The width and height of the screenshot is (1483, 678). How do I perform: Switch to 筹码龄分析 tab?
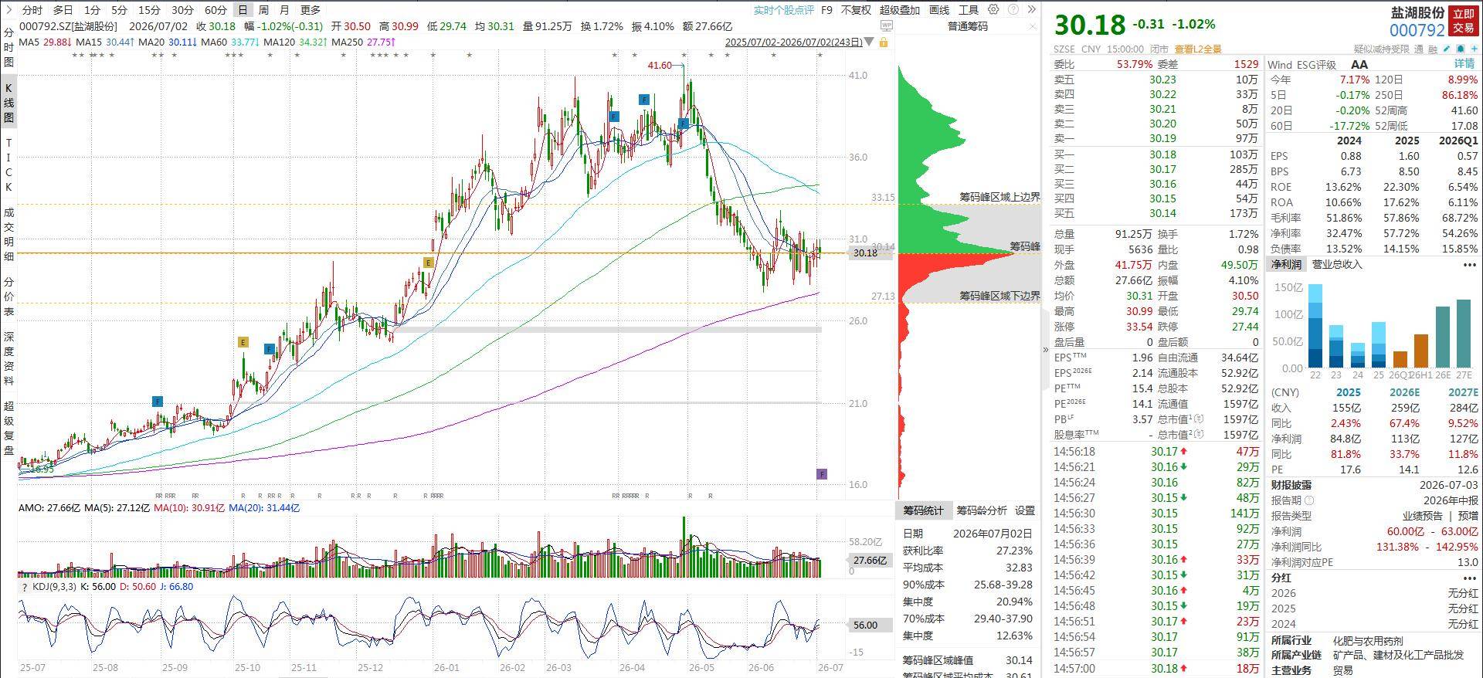(x=981, y=510)
